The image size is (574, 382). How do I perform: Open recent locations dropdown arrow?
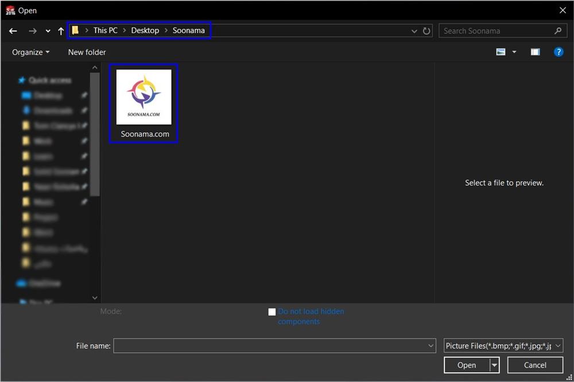48,31
